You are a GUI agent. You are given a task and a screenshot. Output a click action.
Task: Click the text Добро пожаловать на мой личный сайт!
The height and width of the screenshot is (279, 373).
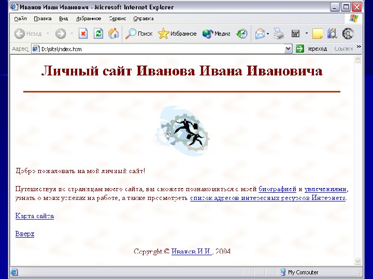tap(80, 171)
